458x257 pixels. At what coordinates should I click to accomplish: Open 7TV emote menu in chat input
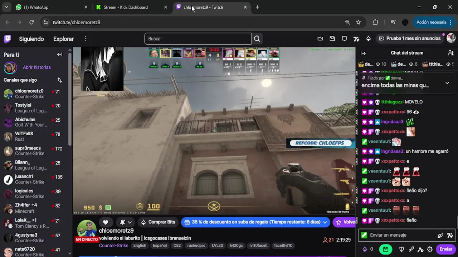[450, 235]
